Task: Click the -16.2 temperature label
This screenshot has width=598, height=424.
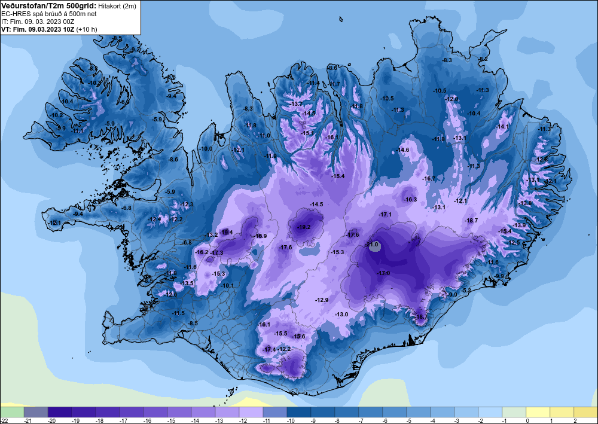Action: pos(202,252)
